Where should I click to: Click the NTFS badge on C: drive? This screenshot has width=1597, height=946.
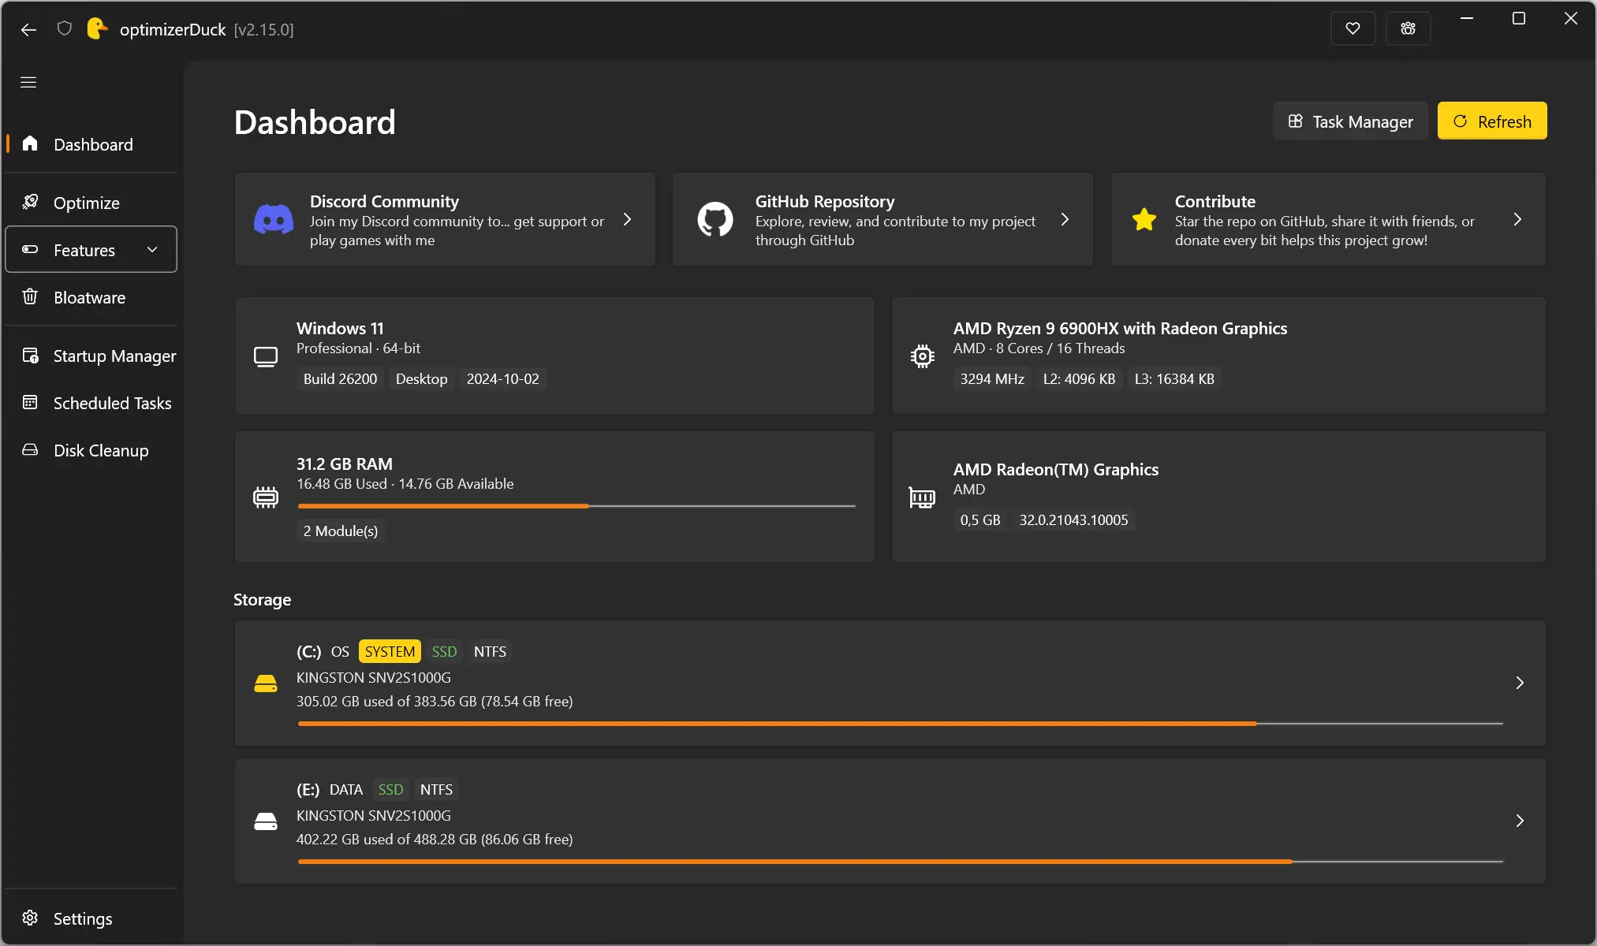pos(490,651)
